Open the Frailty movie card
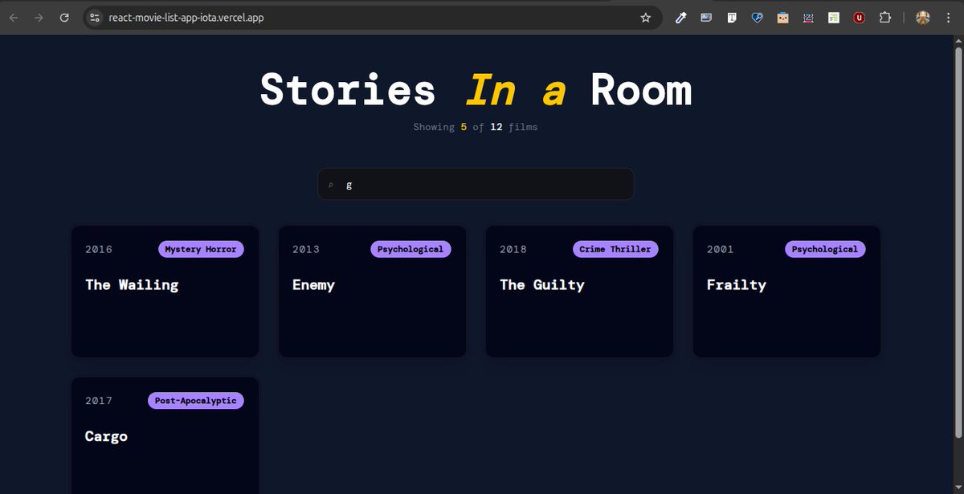Screen dimensions: 964x494 click(786, 292)
